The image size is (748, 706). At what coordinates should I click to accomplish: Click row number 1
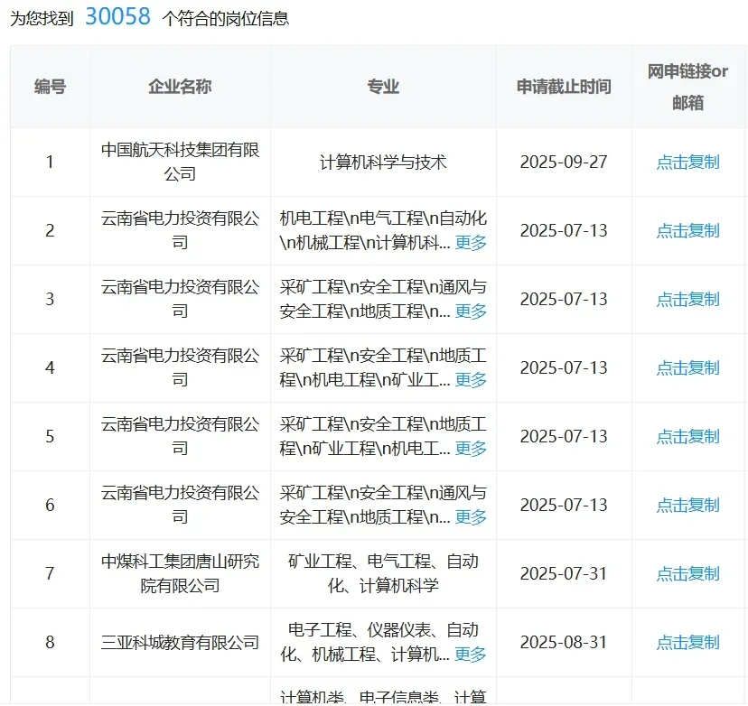(50, 163)
